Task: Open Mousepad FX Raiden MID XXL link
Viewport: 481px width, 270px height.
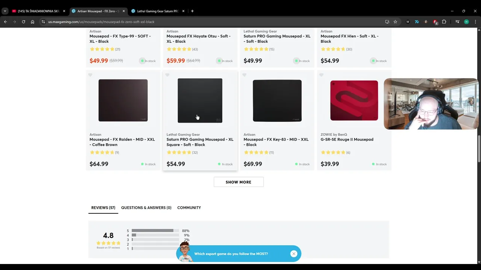Action: coord(122,142)
